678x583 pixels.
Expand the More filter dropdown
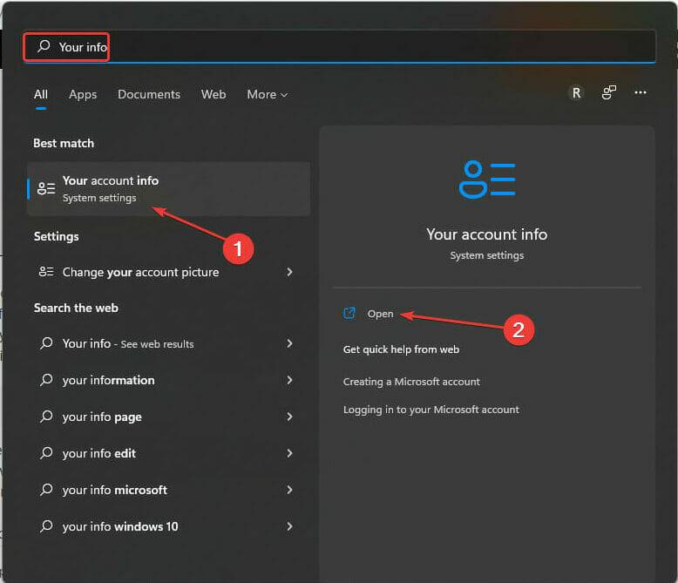point(267,94)
